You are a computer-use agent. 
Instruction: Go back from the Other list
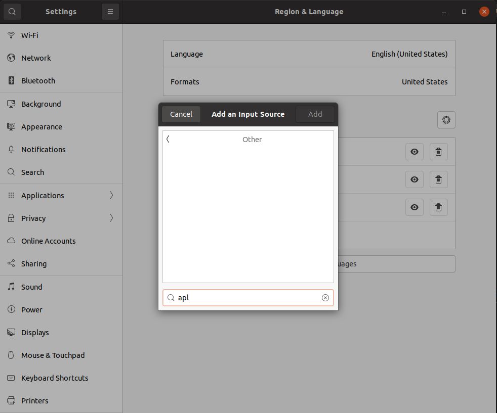pos(168,139)
